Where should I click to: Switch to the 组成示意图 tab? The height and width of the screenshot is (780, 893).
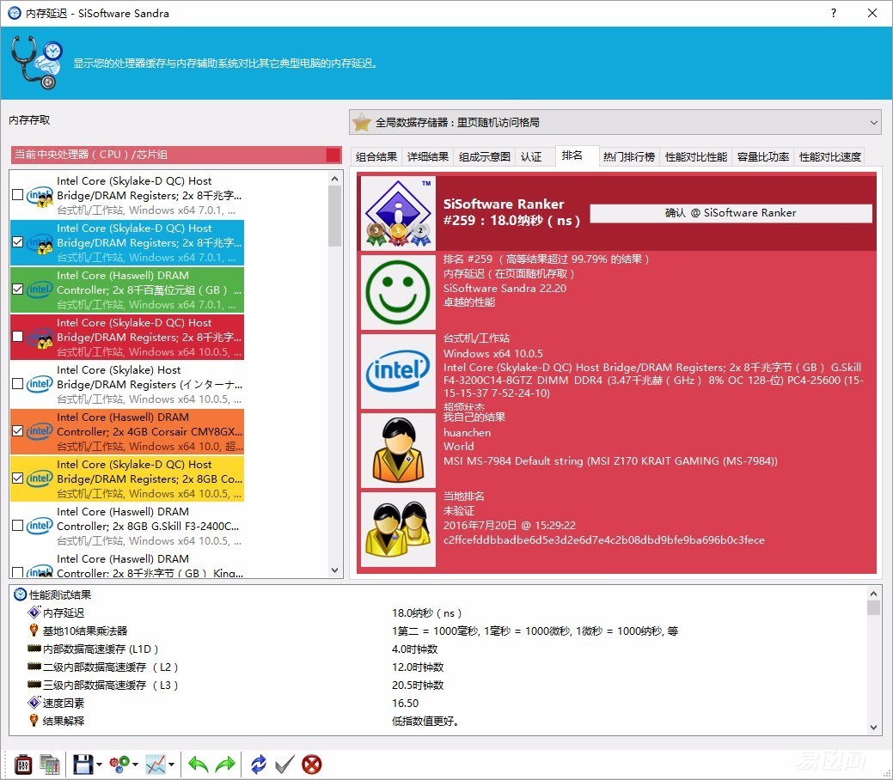point(484,156)
